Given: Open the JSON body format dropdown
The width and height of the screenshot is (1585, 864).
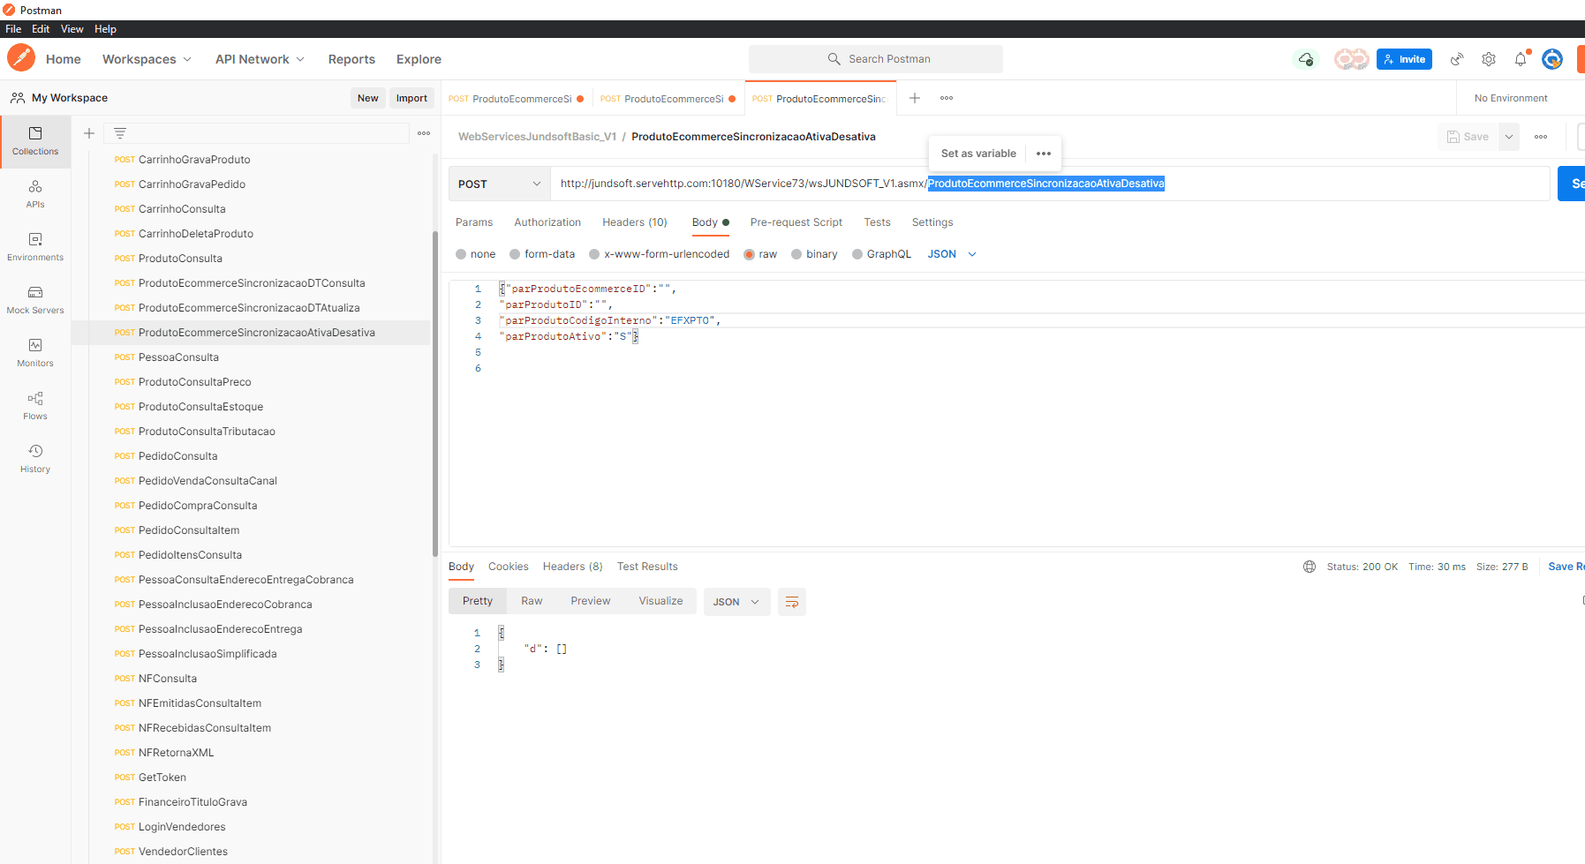Looking at the screenshot, I should point(952,254).
